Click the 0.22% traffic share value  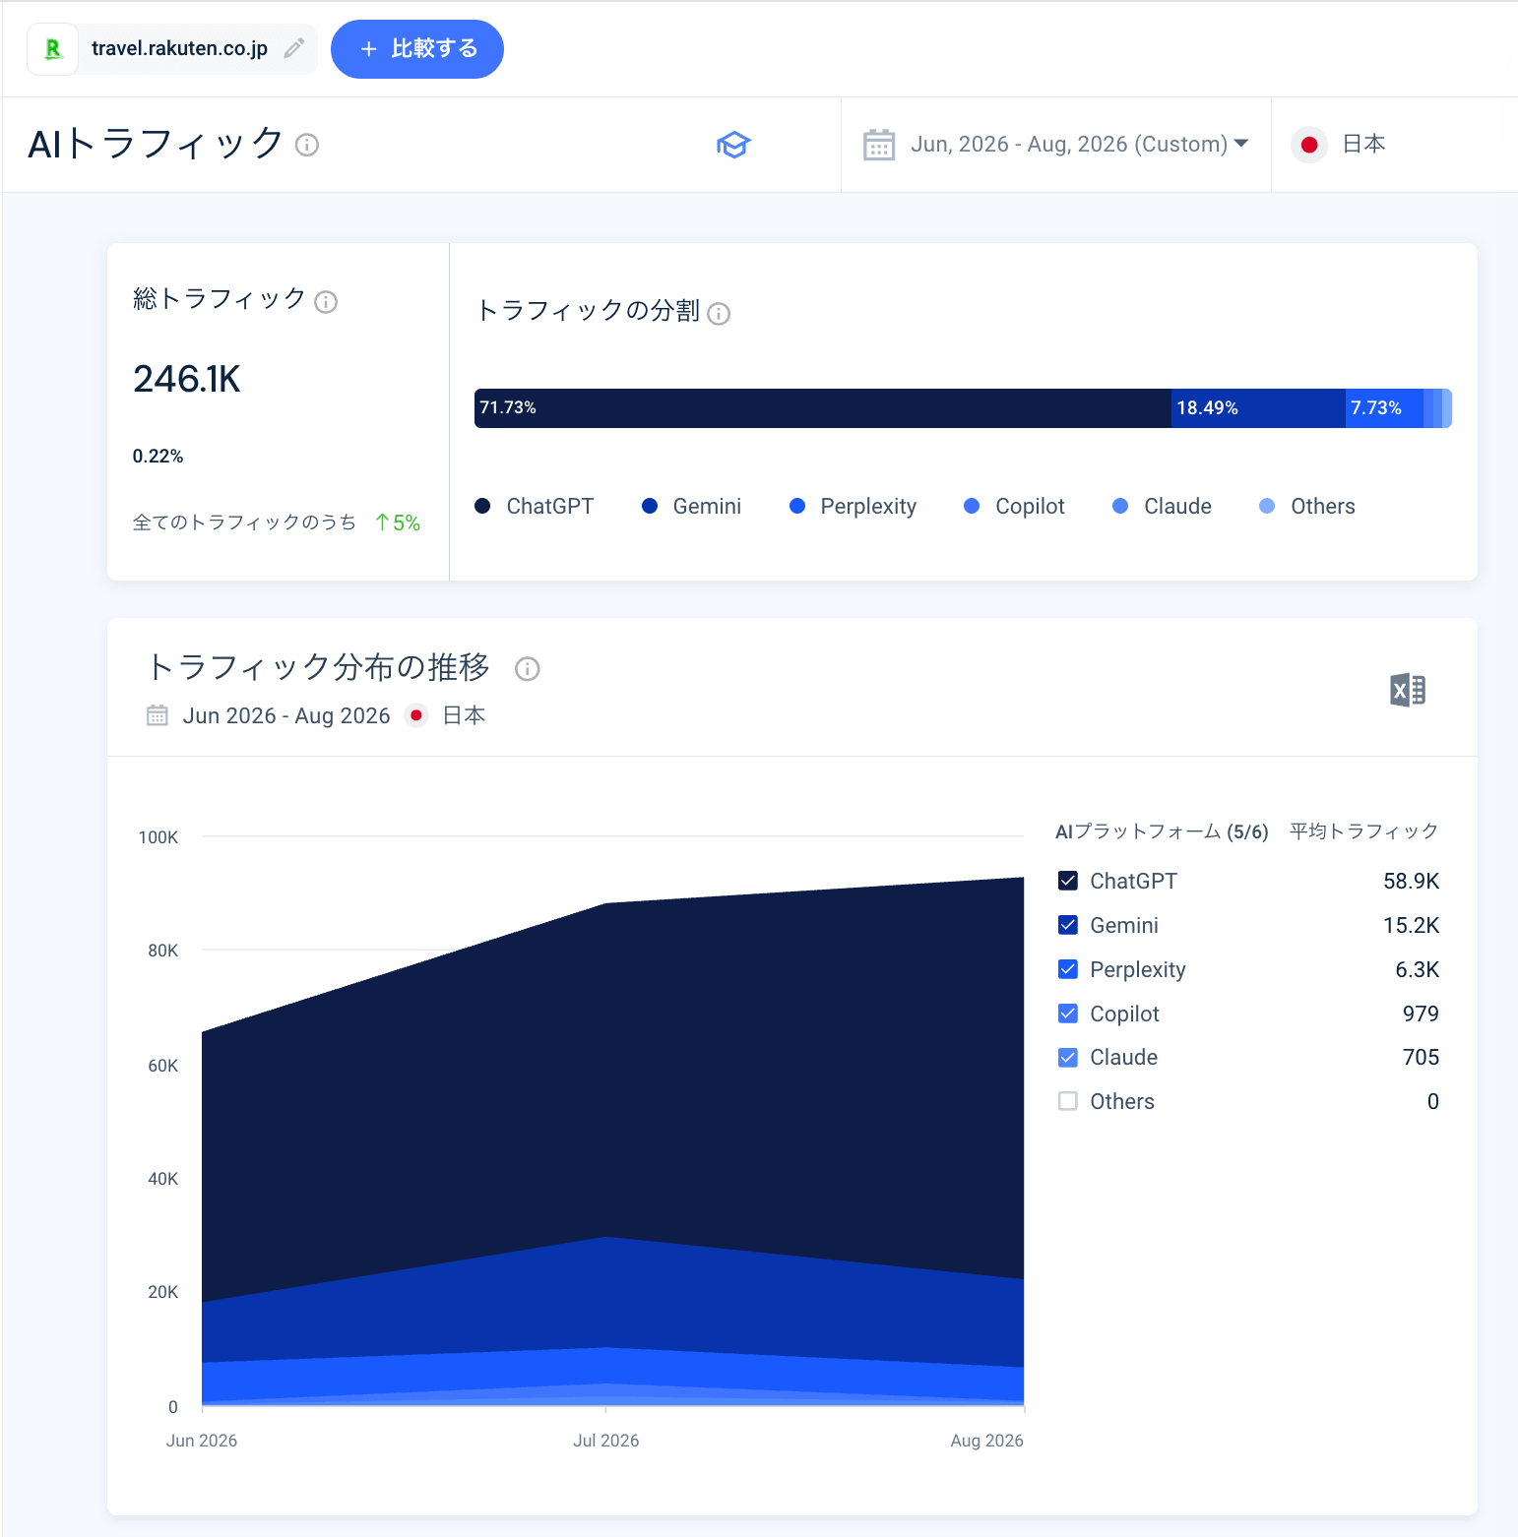coord(158,457)
